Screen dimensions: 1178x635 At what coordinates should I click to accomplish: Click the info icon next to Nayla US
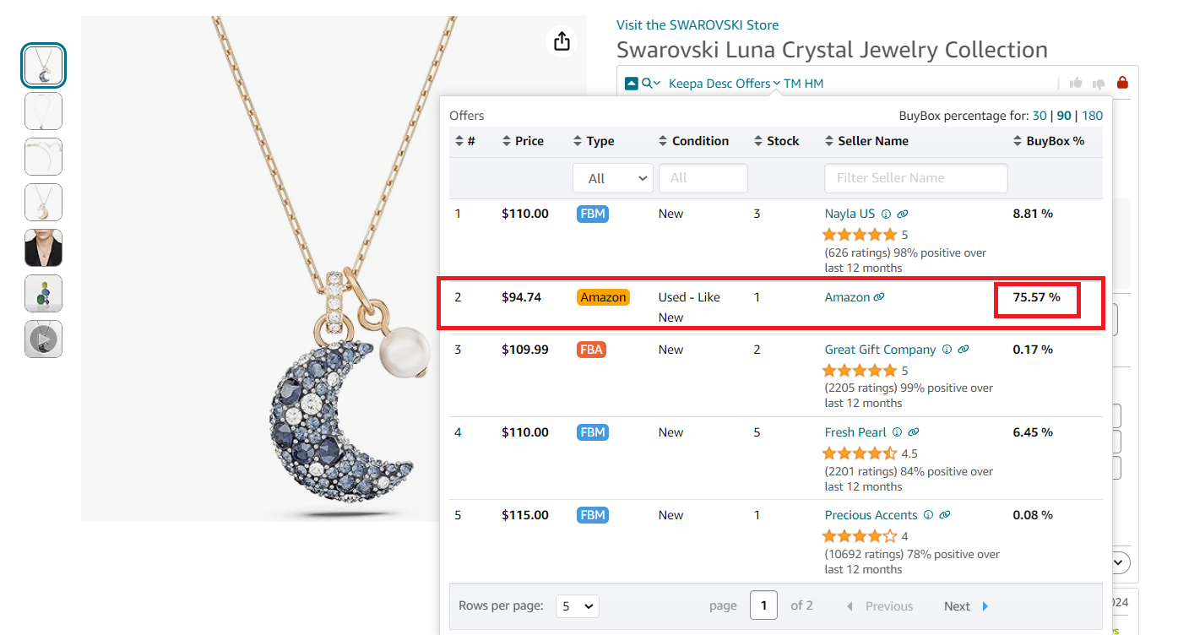pos(886,214)
